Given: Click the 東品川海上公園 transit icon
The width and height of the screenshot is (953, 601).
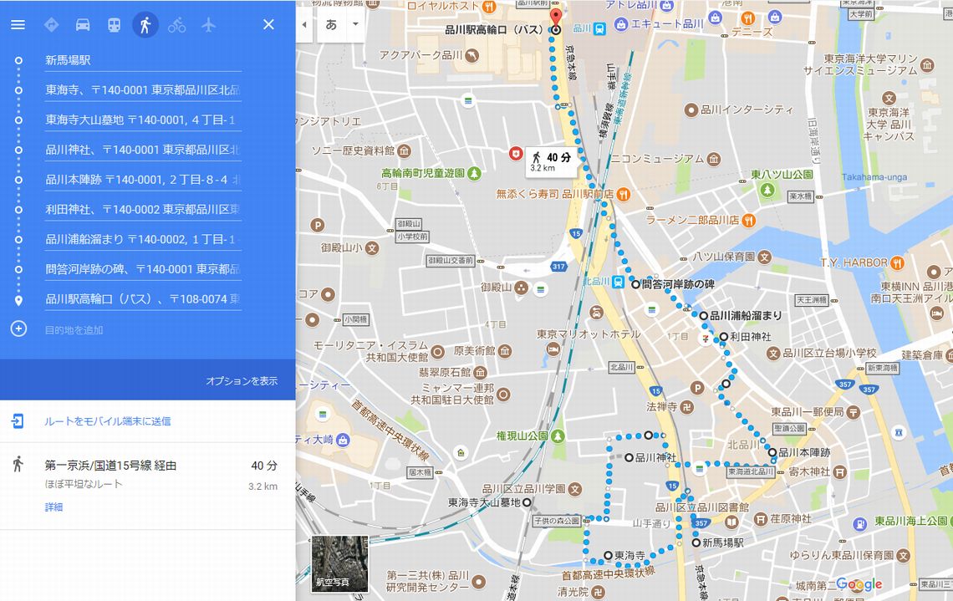Looking at the screenshot, I should 860,522.
